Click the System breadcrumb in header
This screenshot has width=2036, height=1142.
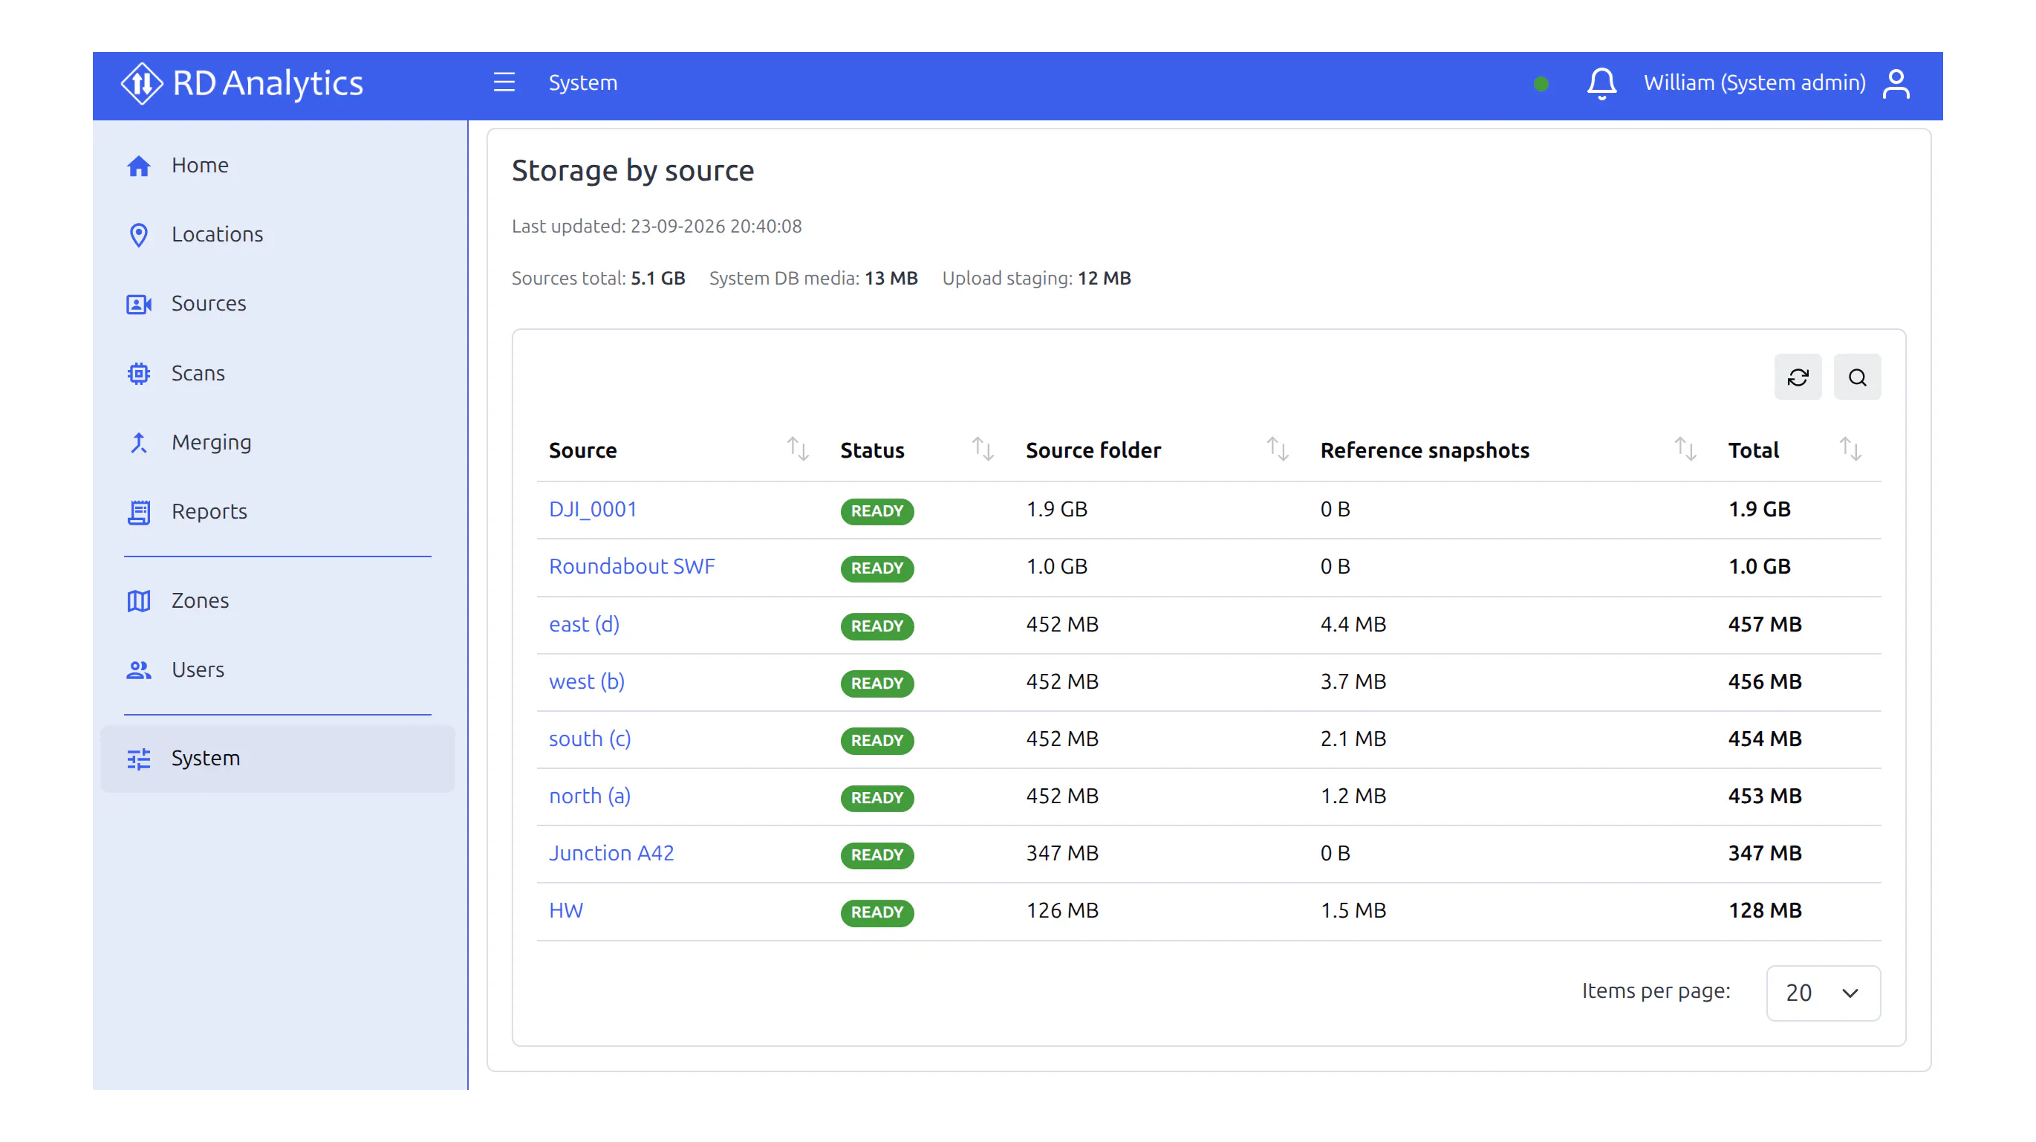pos(582,82)
